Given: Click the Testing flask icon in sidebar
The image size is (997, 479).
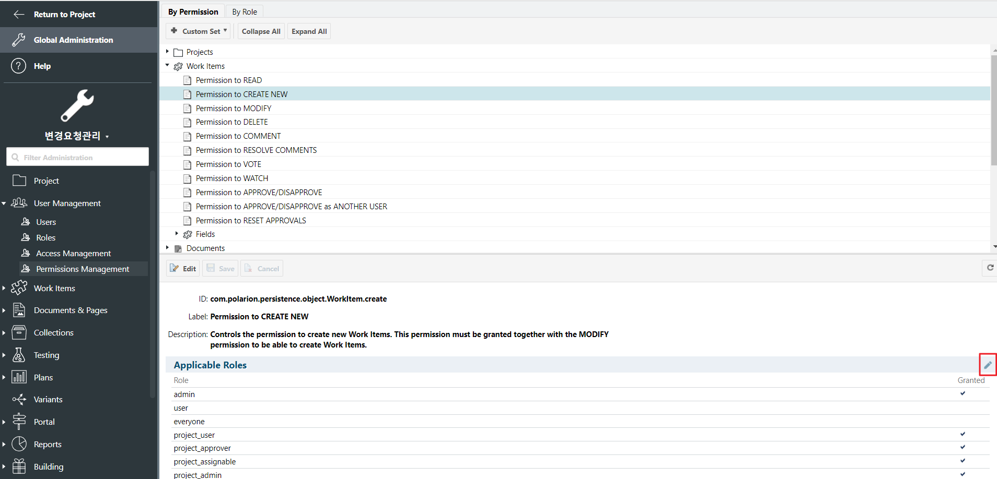Looking at the screenshot, I should pyautogui.click(x=19, y=355).
